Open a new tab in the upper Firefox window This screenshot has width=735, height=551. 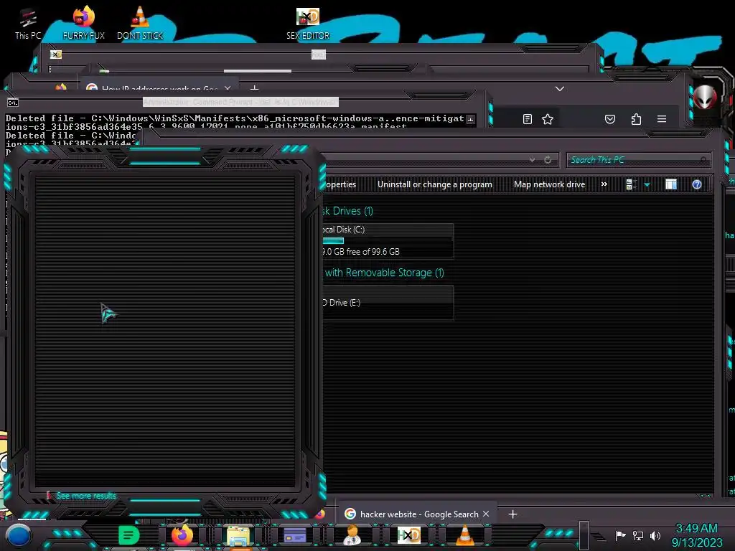pos(255,88)
